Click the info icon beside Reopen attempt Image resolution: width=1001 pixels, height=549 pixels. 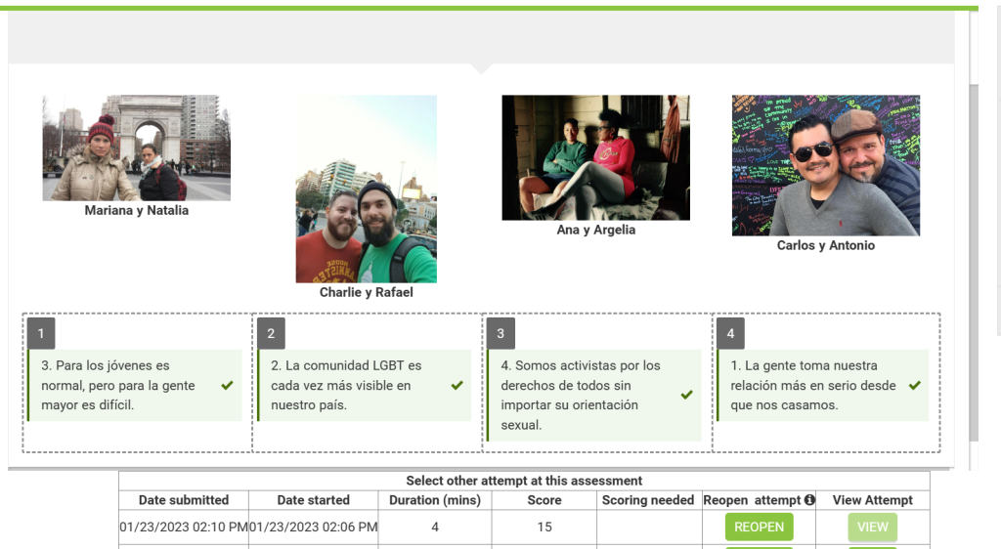click(809, 500)
